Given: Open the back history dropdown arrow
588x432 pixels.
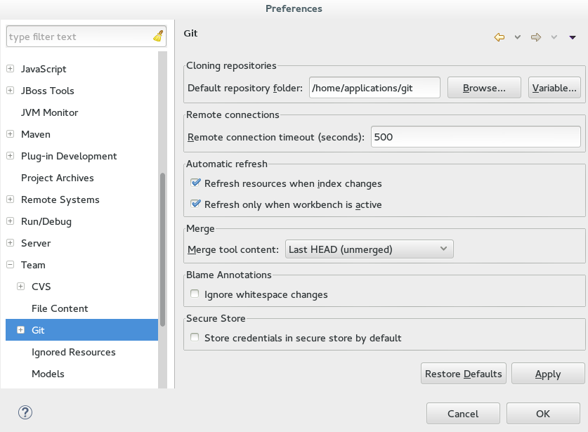Looking at the screenshot, I should [518, 37].
